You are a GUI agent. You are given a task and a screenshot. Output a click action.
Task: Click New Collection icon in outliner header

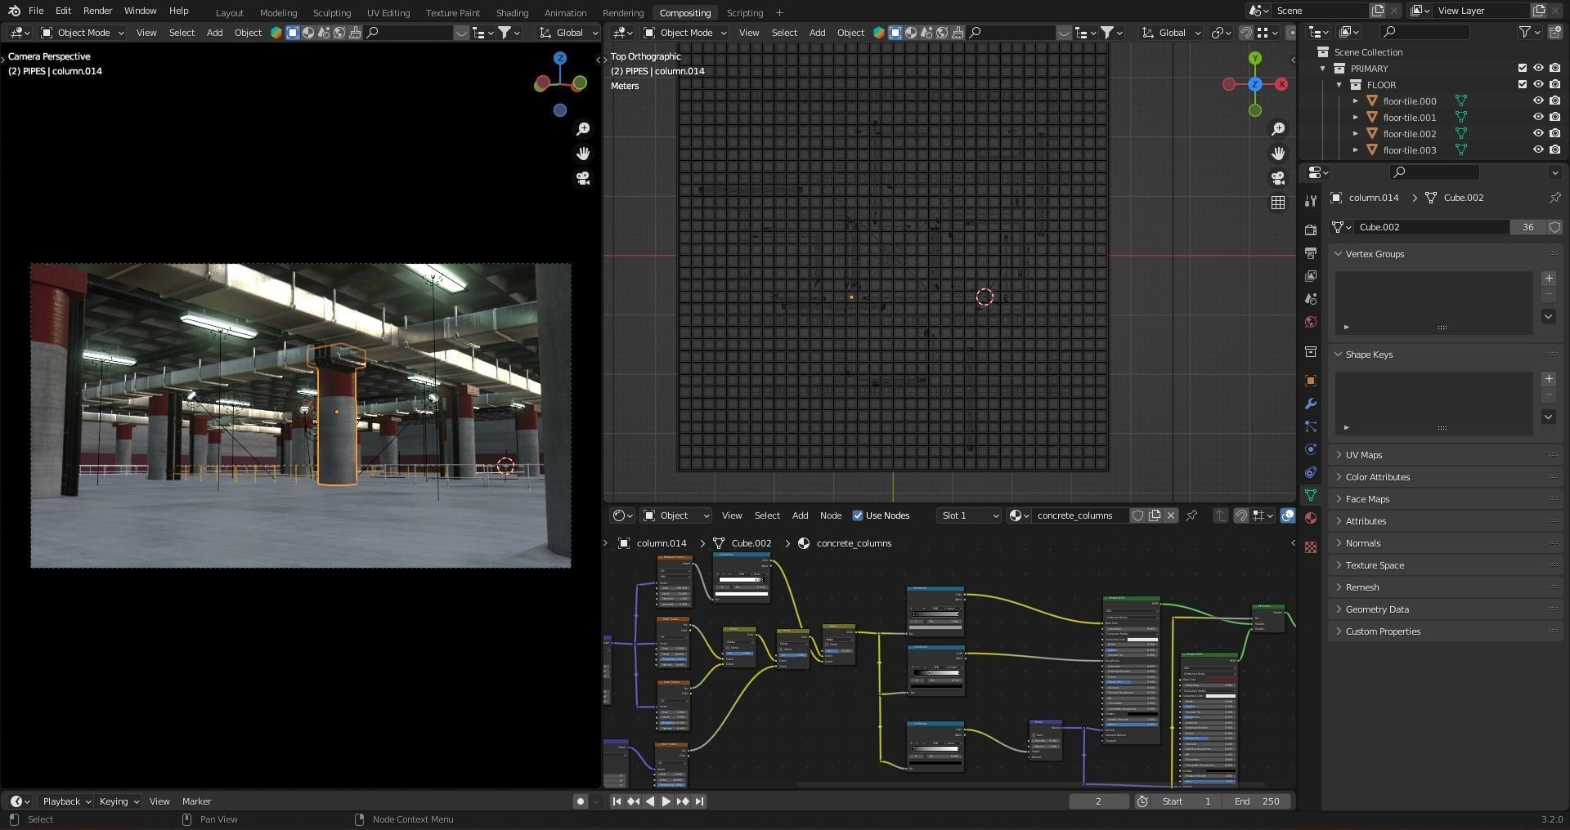(x=1555, y=33)
